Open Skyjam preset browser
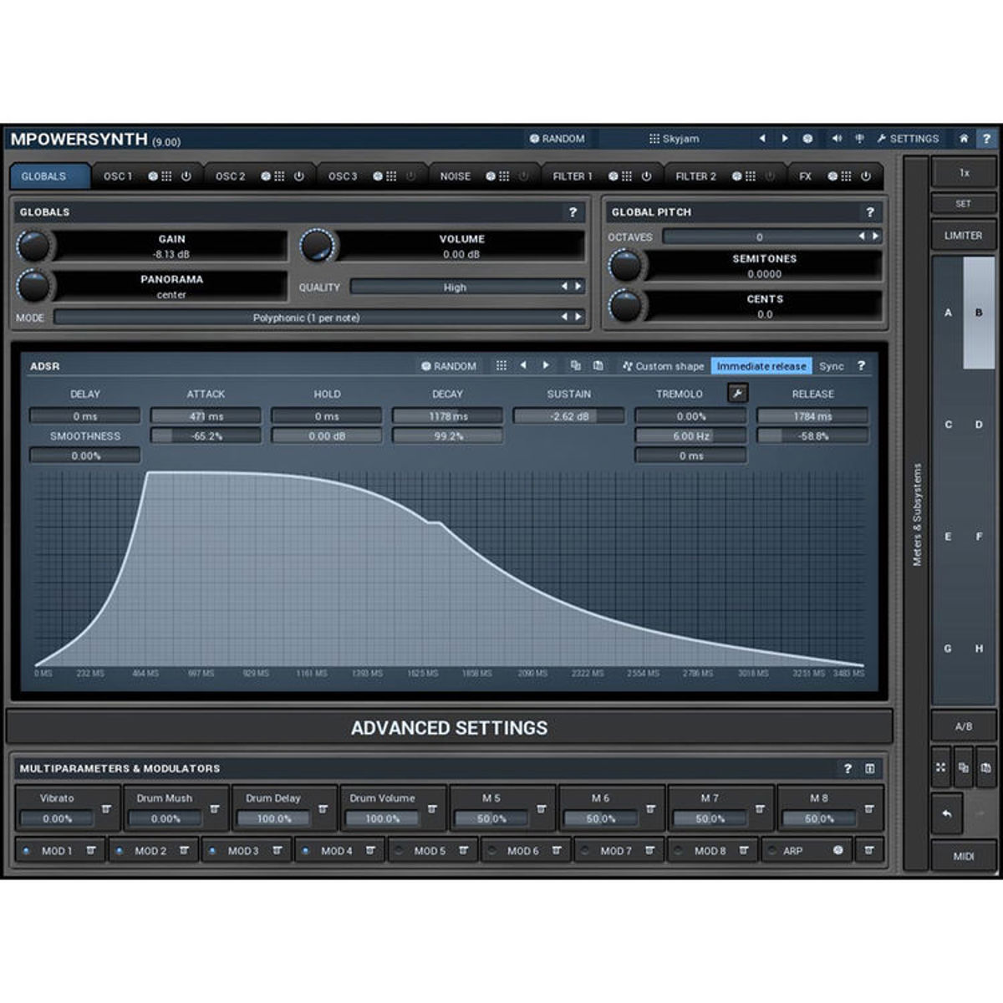This screenshot has height=1003, width=1003. [x=674, y=139]
